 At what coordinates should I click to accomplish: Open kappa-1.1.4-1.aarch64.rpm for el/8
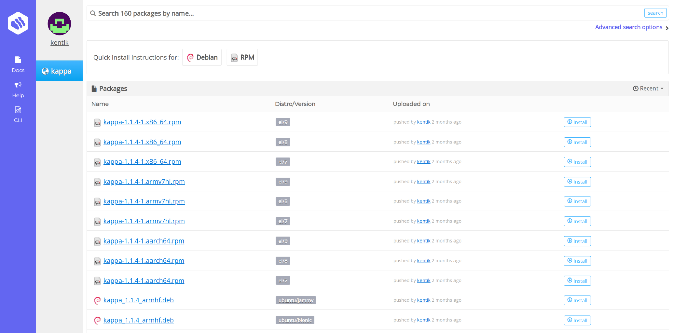144,261
